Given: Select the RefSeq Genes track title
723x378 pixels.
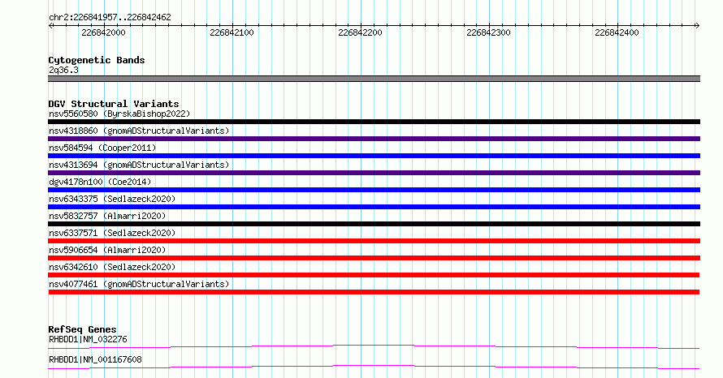Looking at the screenshot, I should (83, 329).
